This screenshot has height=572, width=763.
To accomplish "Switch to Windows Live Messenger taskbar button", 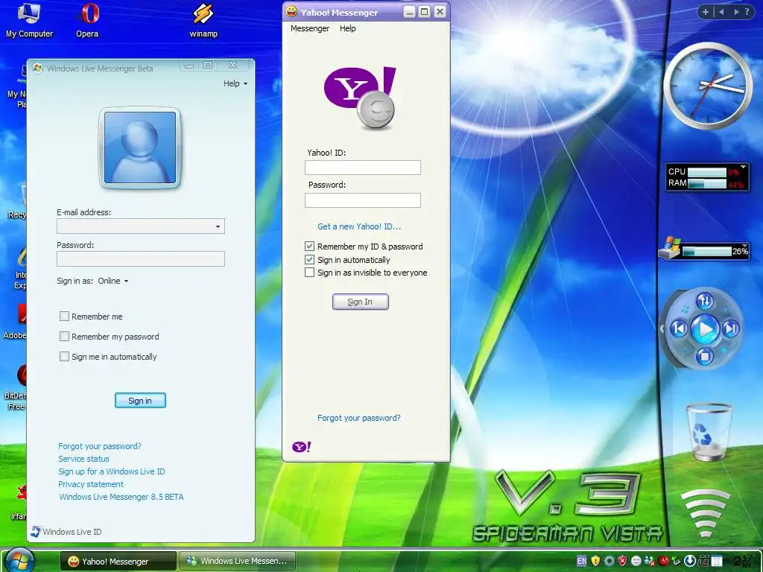I will click(x=238, y=562).
